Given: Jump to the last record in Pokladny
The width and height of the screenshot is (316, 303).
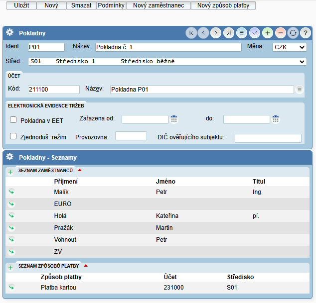Looking at the screenshot, I should coord(229,33).
